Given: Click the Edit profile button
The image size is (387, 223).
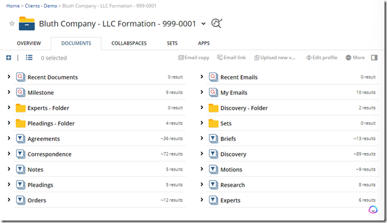Looking at the screenshot, I should pos(322,58).
